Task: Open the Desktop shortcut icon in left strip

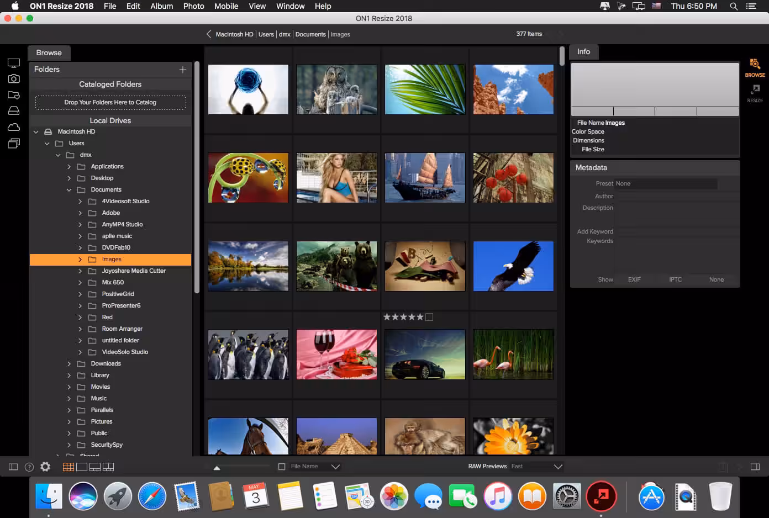Action: 14,64
